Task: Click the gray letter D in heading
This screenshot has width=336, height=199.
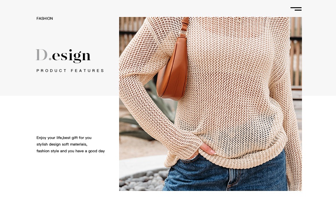Action: pos(42,55)
